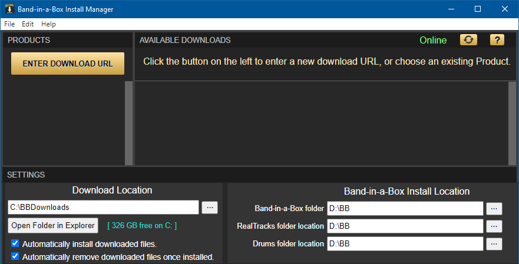Browse for the RealTracks folder location

click(x=494, y=226)
